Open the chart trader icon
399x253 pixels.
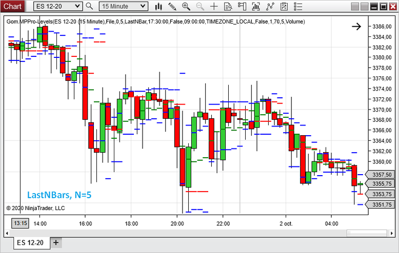coord(242,6)
